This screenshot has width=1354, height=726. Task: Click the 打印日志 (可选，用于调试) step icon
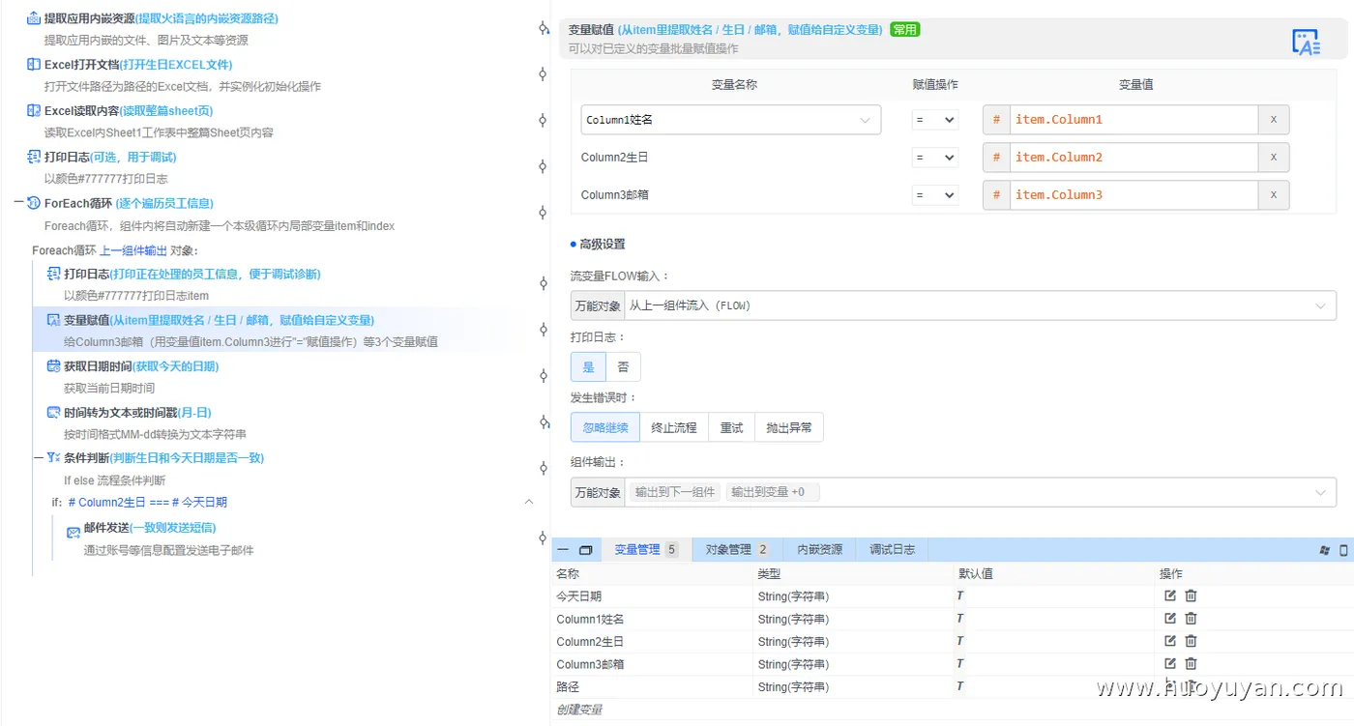(34, 157)
